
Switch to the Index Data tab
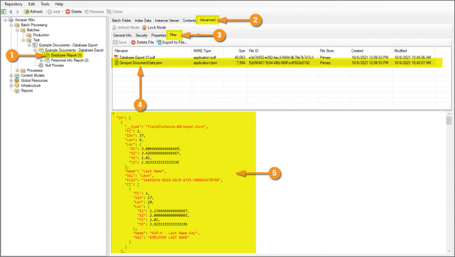point(143,20)
